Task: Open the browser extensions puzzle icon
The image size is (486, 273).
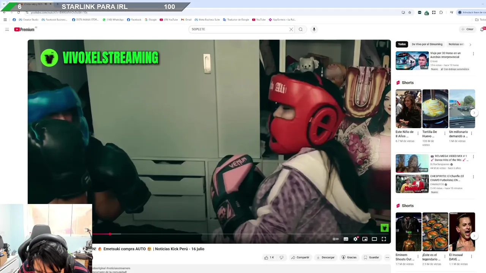Action: pos(441,13)
